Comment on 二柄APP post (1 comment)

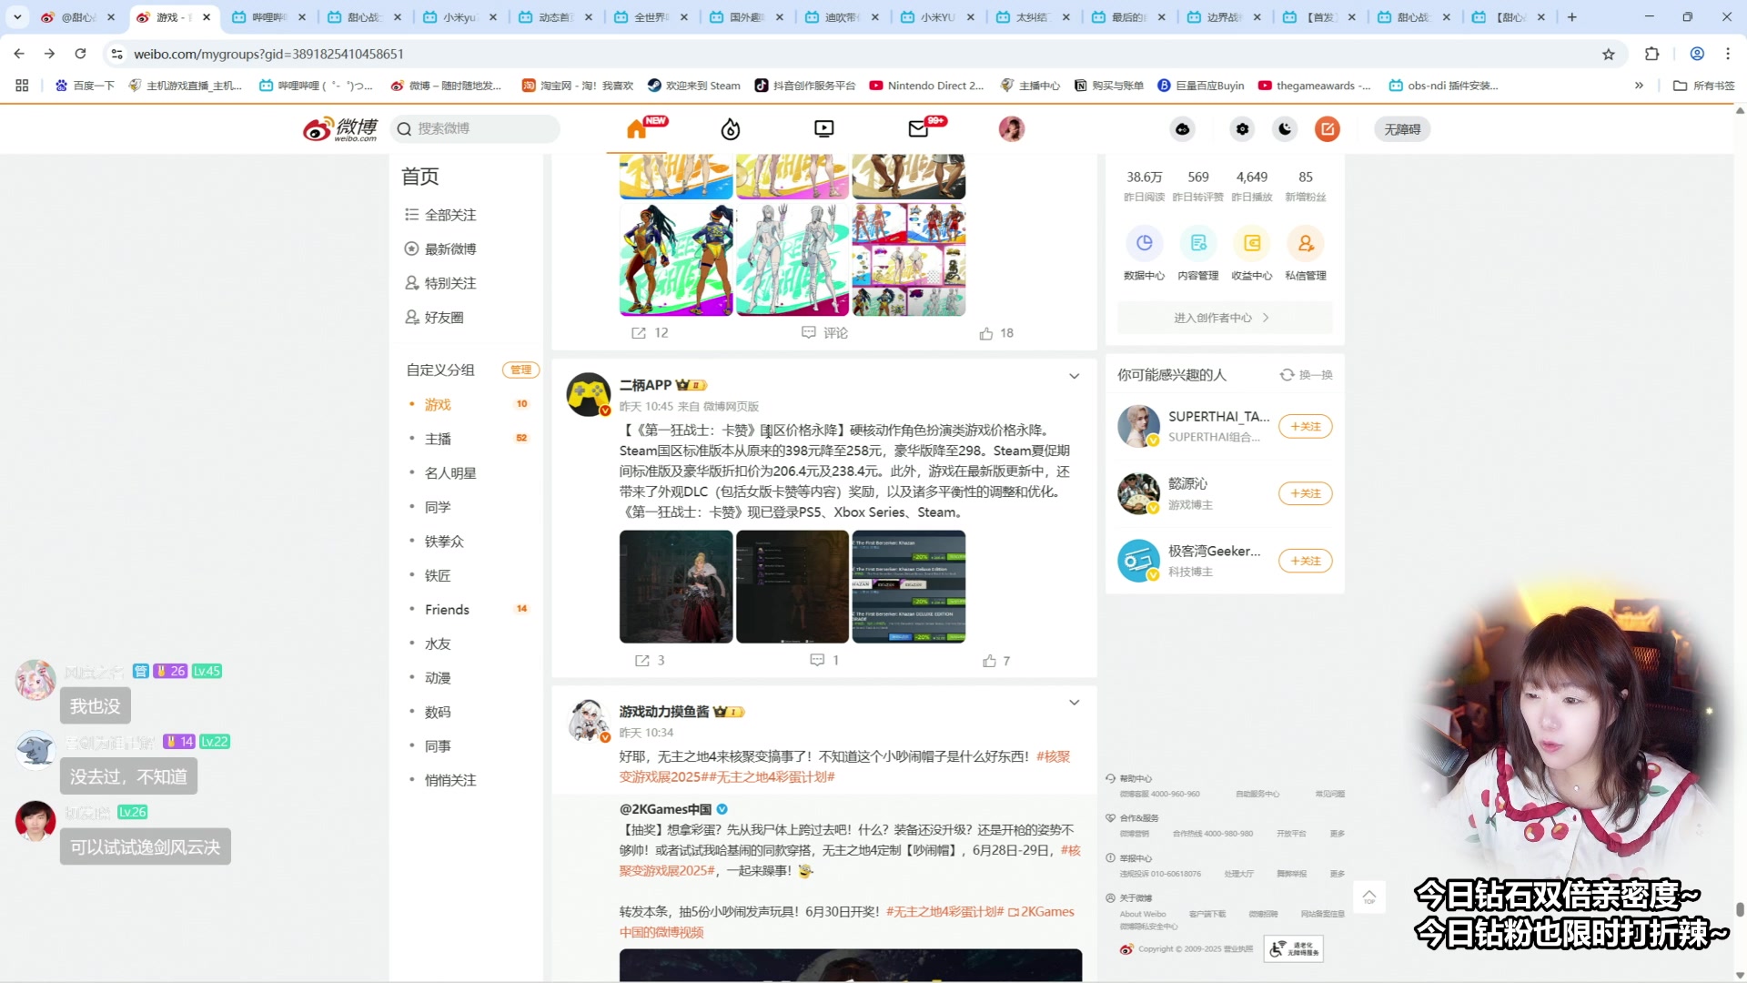click(x=824, y=660)
